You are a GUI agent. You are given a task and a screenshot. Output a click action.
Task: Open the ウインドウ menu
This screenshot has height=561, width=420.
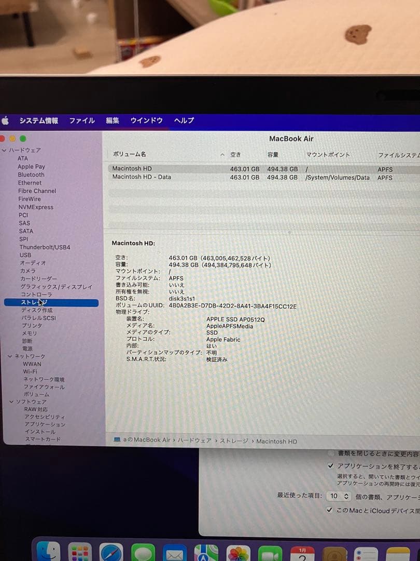point(146,120)
